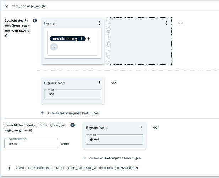Show info for Gewicht des Pakets – Einheit
This screenshot has height=178, width=219.
[73, 125]
